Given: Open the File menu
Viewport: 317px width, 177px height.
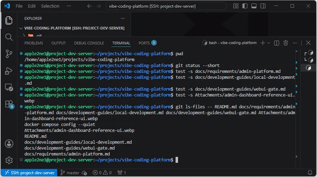Looking at the screenshot, I should click(x=19, y=6).
